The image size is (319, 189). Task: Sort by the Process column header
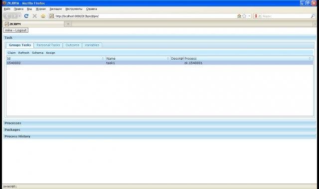pyautogui.click(x=248, y=58)
